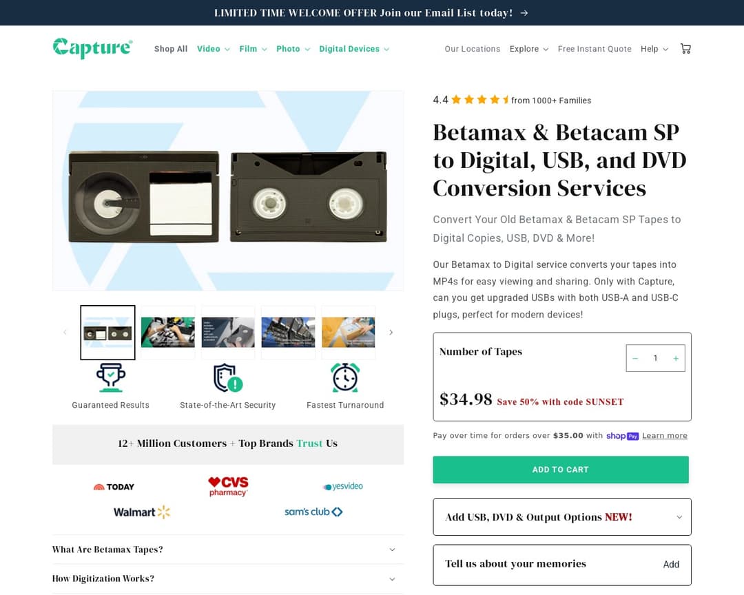Viewport: 744px width, 595px height.
Task: Click the State-of-the-Art Security shield icon
Action: [x=227, y=377]
